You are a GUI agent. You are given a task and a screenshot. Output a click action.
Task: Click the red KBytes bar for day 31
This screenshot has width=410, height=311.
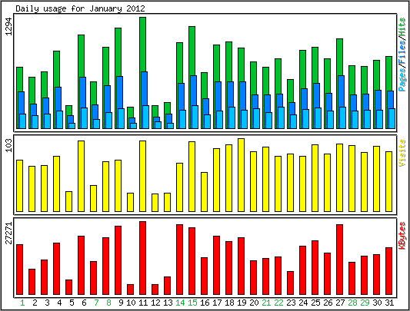tap(388, 271)
